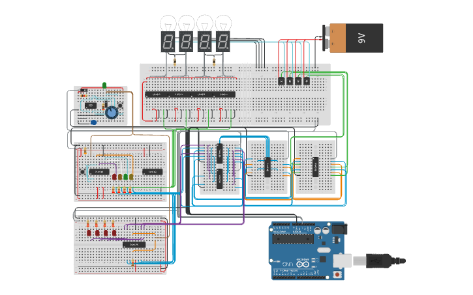Click the green LED in middle-left LED row
The width and height of the screenshot is (473, 295).
point(125,176)
